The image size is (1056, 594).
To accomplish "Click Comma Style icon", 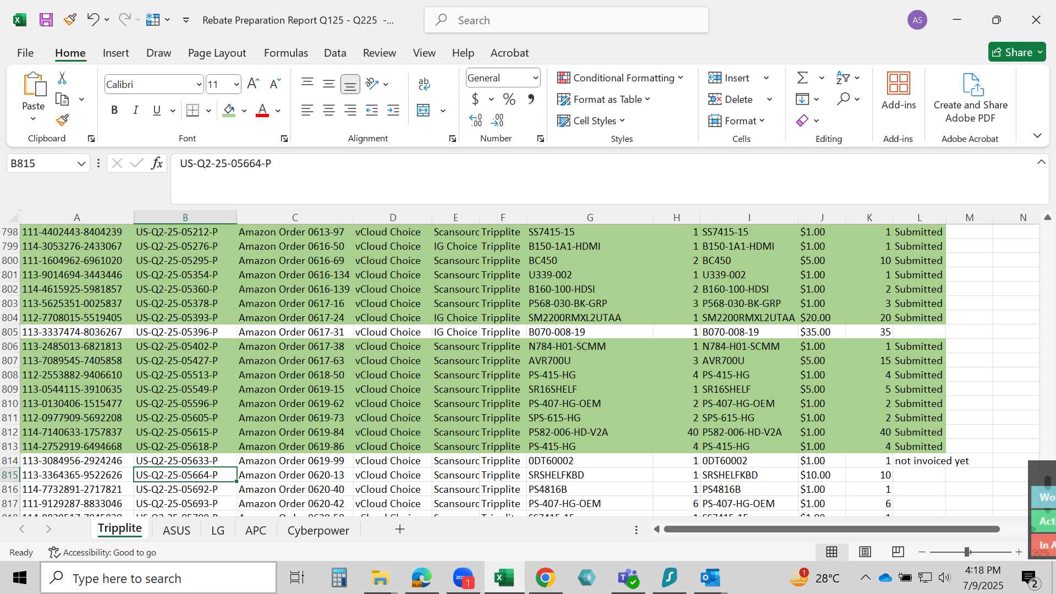I will coord(531,99).
